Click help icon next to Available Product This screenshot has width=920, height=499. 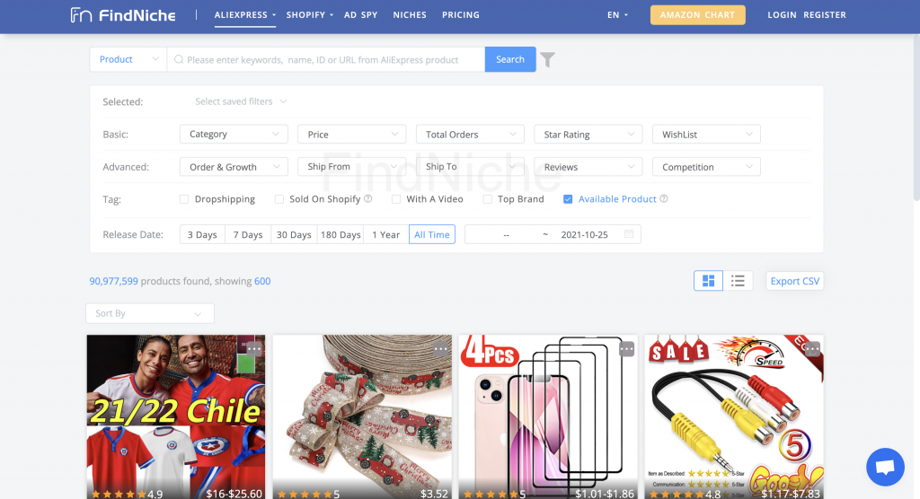pos(664,198)
